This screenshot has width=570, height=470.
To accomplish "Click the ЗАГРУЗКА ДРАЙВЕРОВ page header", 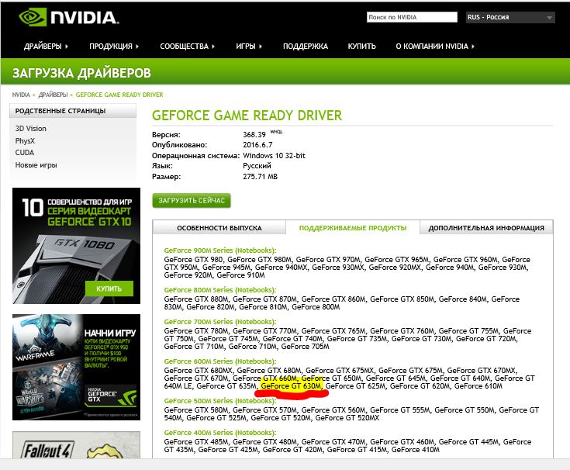I will [x=81, y=73].
